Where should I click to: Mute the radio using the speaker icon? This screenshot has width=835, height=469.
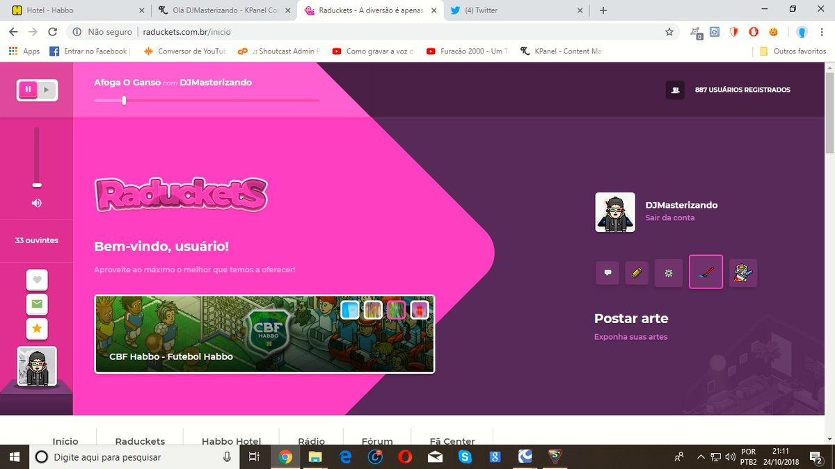pyautogui.click(x=36, y=203)
